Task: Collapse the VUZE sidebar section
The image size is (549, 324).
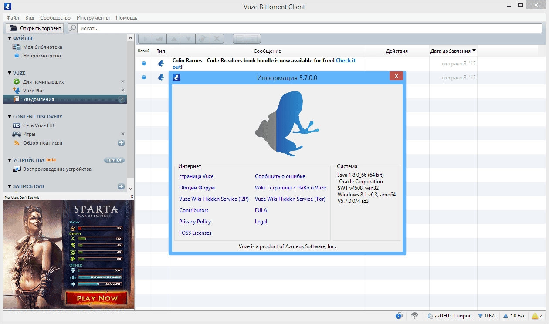Action: click(10, 73)
